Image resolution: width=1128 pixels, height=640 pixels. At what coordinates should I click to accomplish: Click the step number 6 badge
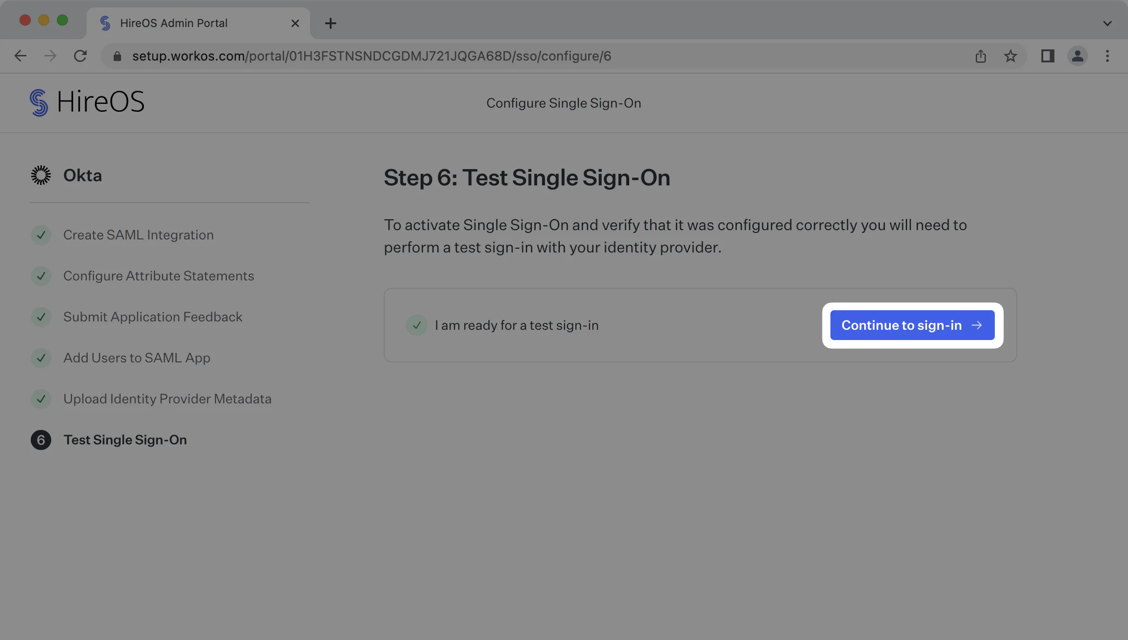(41, 440)
